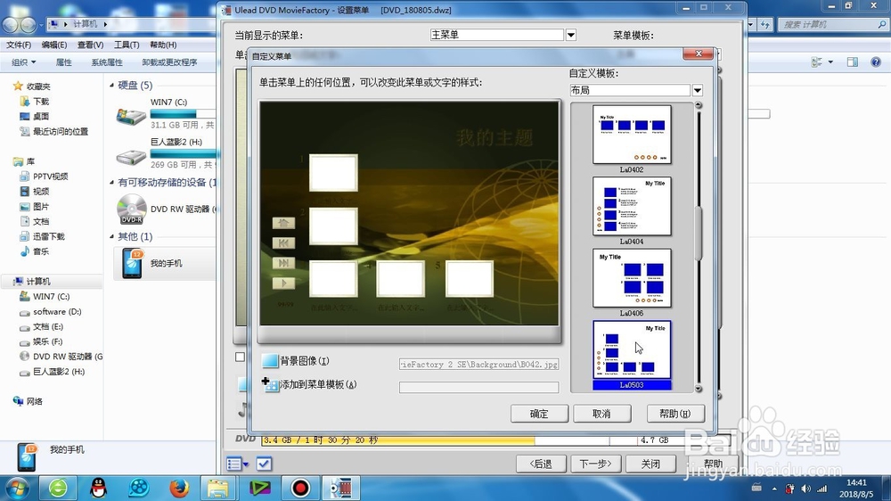The width and height of the screenshot is (891, 501).
Task: Open the 我的手机 phone icon in Explorer
Action: click(132, 264)
